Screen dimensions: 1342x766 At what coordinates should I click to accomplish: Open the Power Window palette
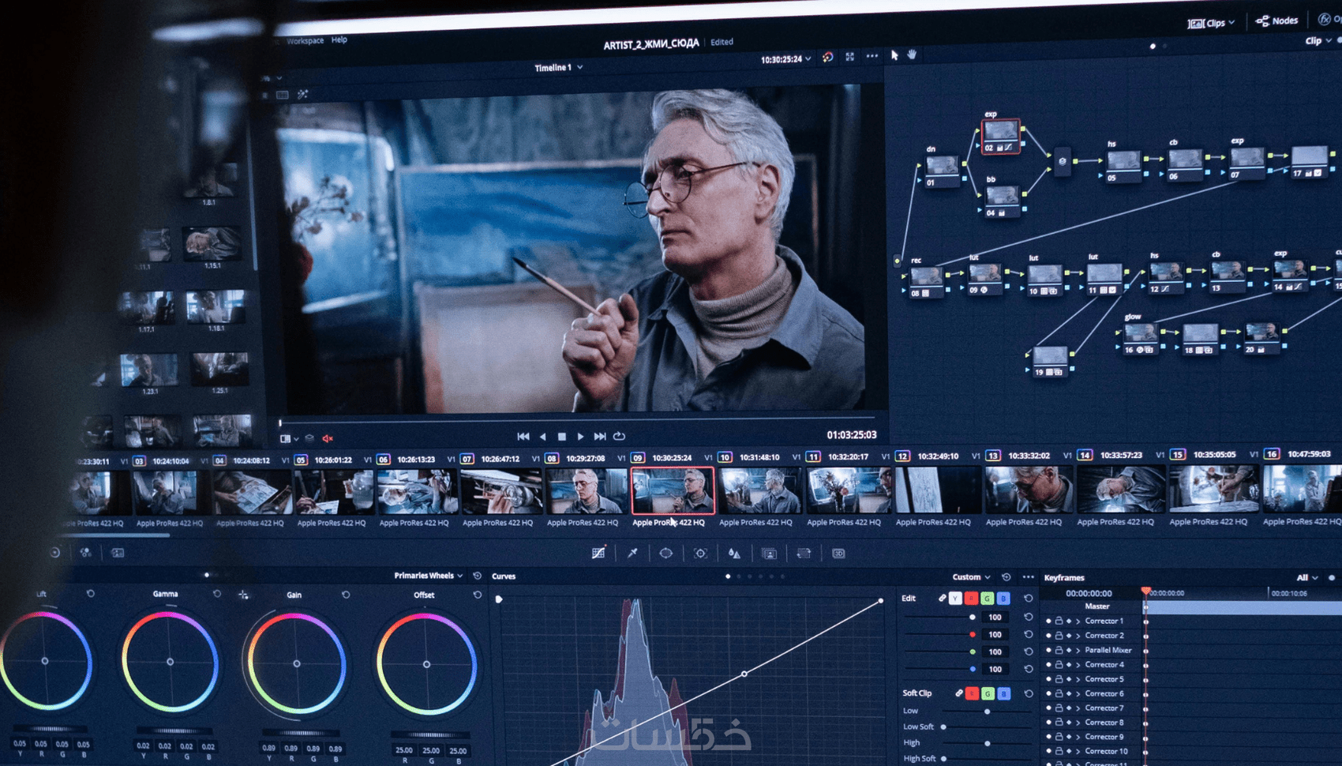click(666, 553)
